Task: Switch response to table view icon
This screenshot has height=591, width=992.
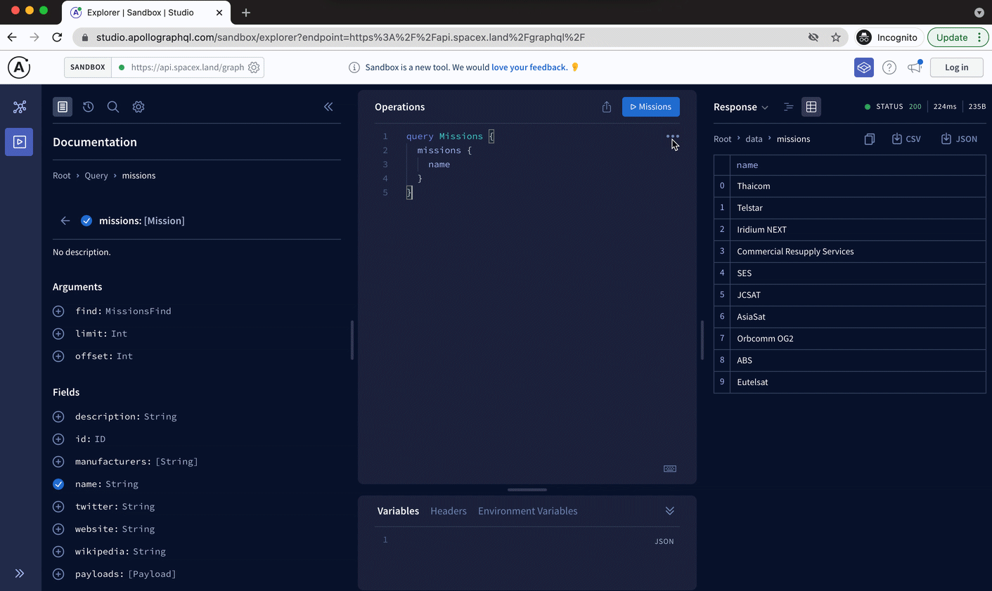Action: tap(811, 107)
